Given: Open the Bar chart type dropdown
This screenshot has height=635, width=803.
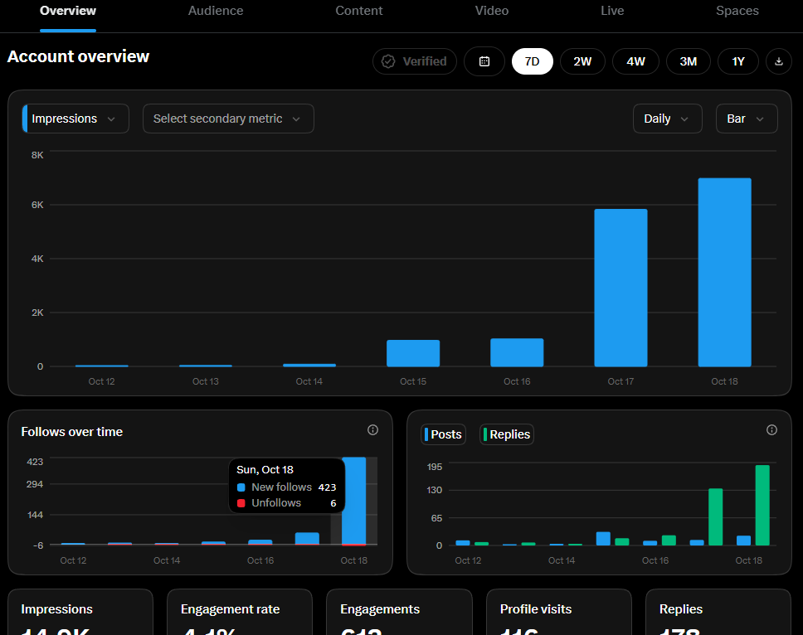Looking at the screenshot, I should [x=747, y=119].
